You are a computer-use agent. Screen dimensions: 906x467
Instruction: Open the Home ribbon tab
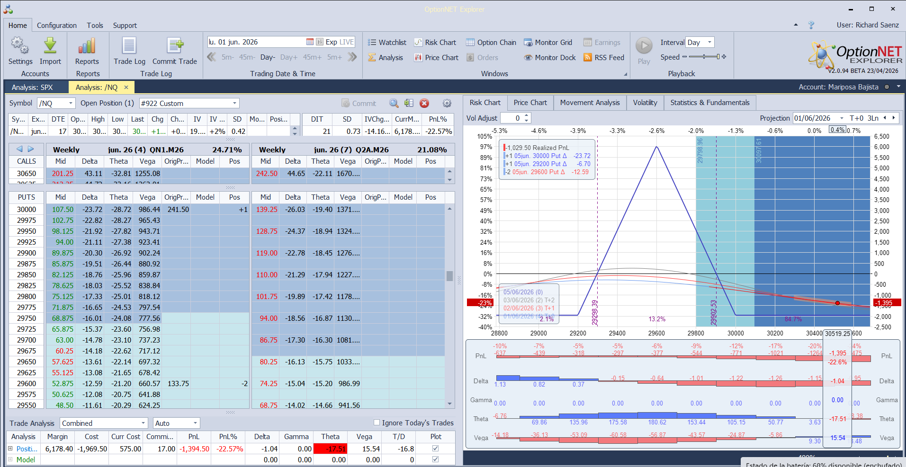[18, 26]
